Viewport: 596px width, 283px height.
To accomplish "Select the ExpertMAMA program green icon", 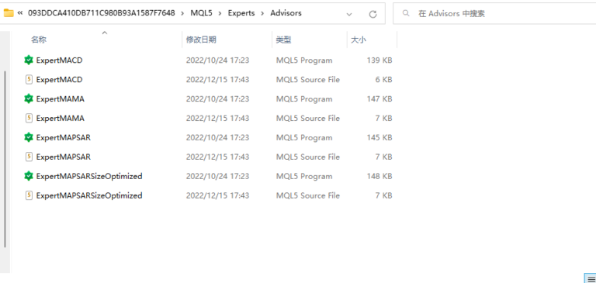I will [29, 98].
